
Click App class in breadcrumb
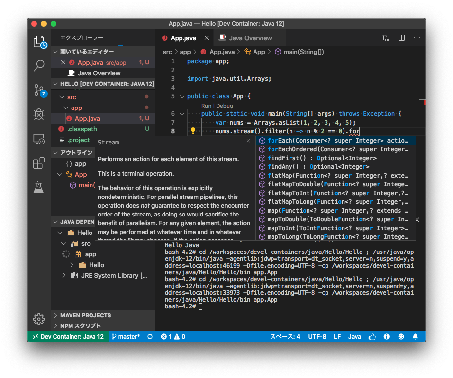pyautogui.click(x=254, y=52)
